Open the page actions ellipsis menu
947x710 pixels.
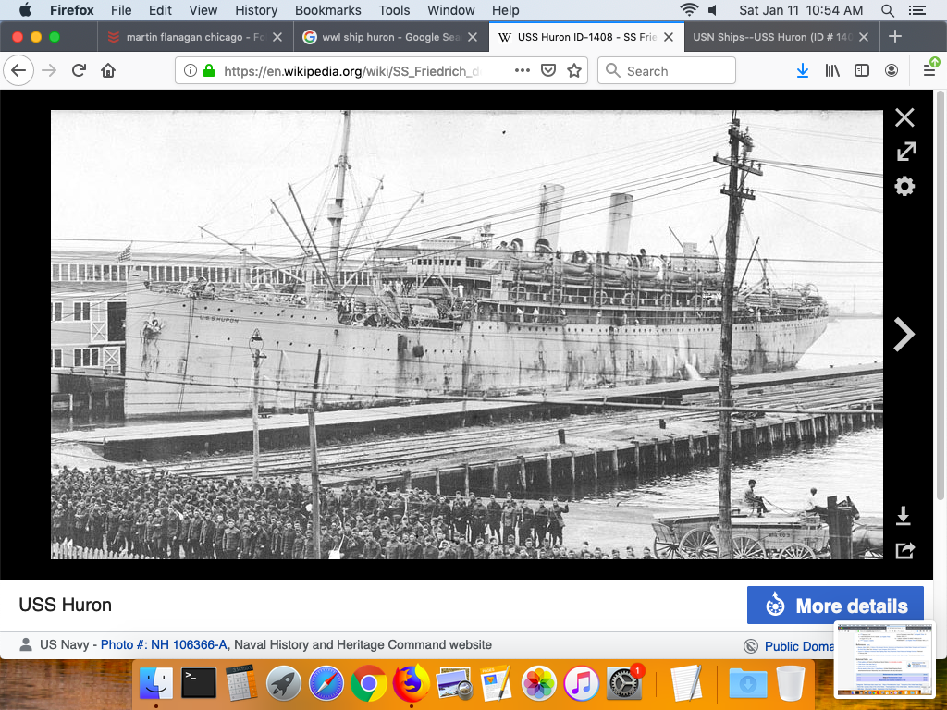click(522, 71)
